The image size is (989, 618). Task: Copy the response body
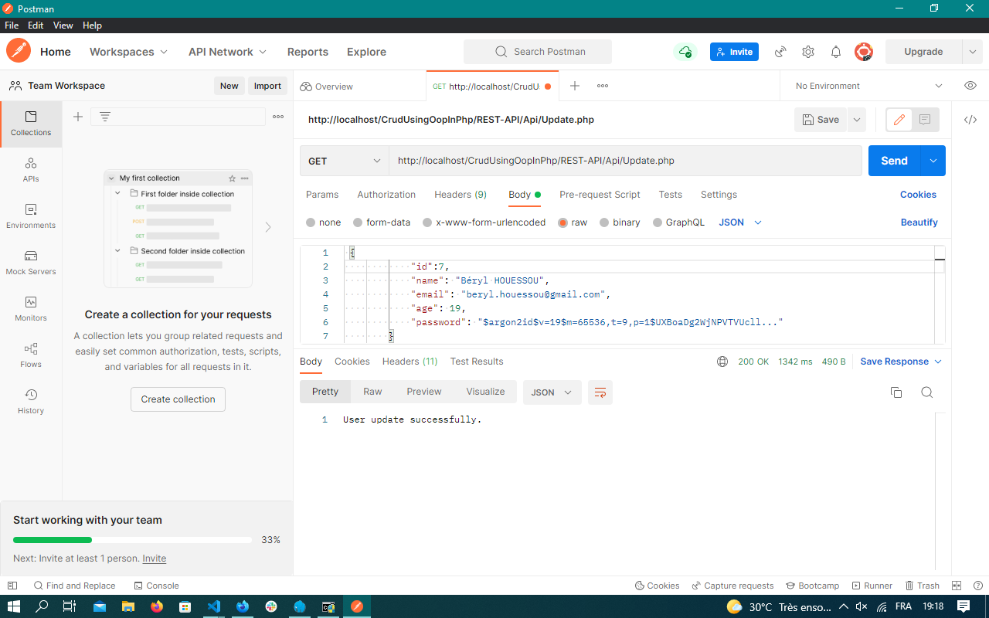896,392
